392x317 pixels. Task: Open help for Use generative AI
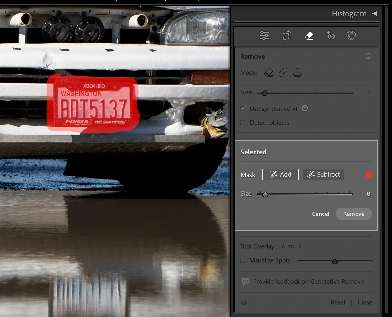(x=305, y=109)
